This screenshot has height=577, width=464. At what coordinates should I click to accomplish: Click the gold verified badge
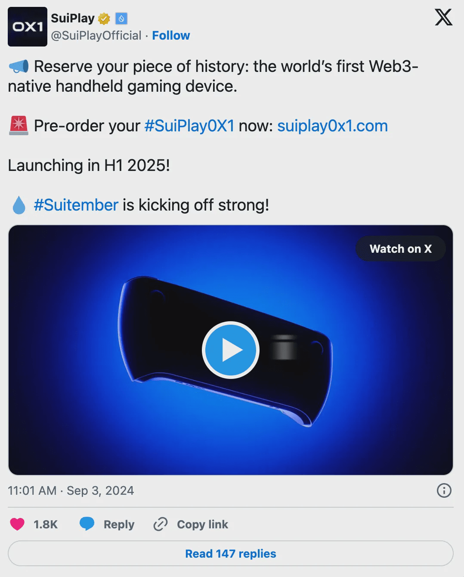pos(104,19)
